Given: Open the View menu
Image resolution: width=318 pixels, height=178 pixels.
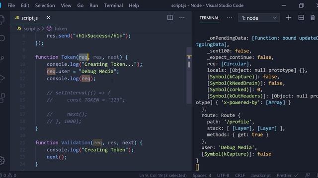Looking at the screenshot, I should click(66, 5).
